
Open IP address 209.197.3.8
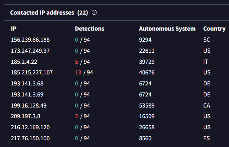pyautogui.click(x=26, y=116)
